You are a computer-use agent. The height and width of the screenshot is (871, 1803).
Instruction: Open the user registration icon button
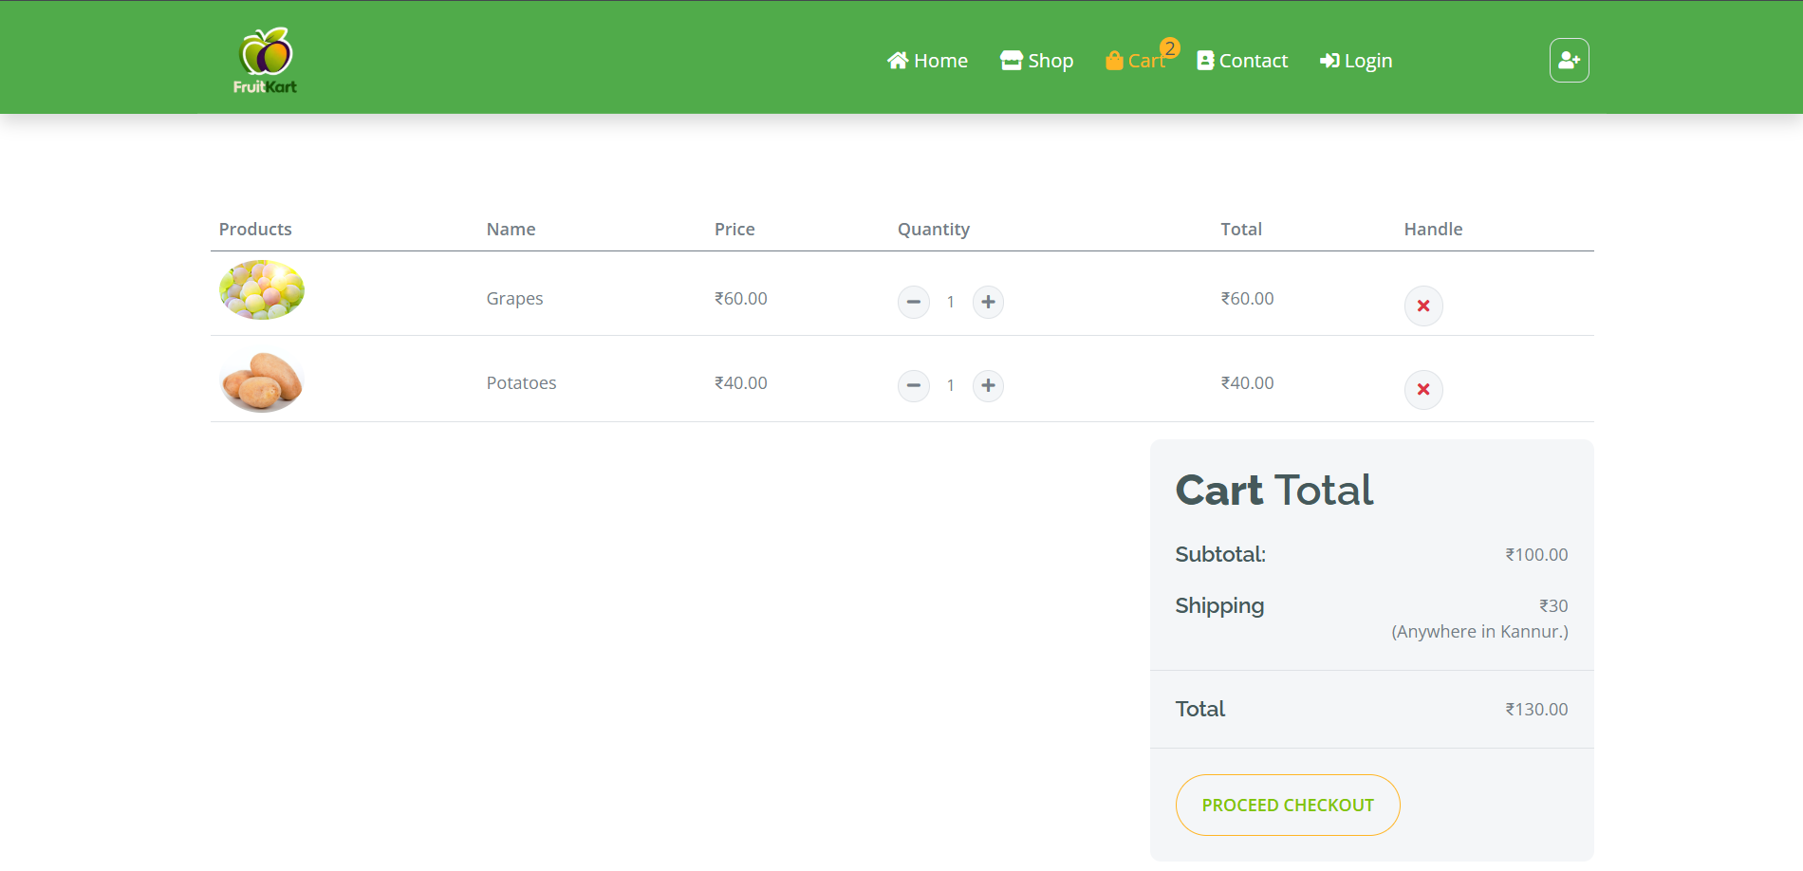(x=1569, y=61)
